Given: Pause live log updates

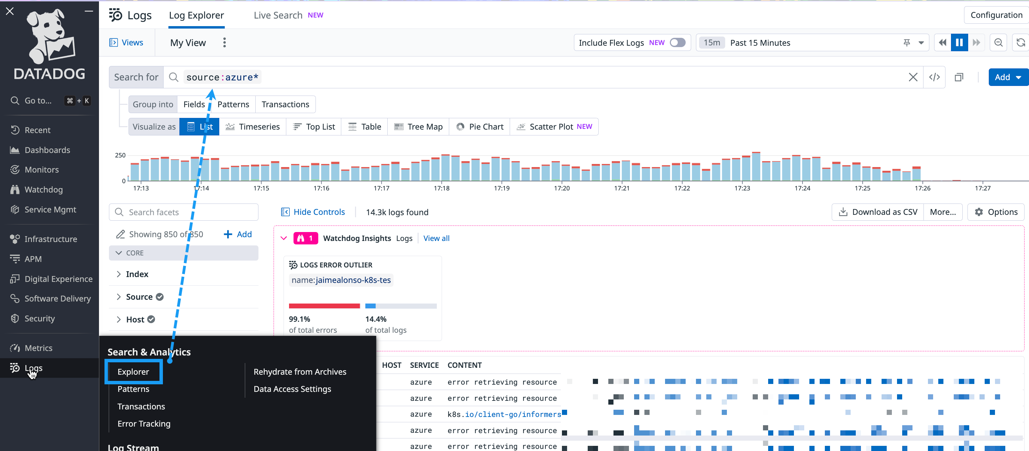Looking at the screenshot, I should click(959, 42).
